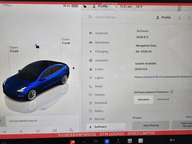Tap the SPEED LIMITED status text
The image size is (192, 144).
pos(141,133)
